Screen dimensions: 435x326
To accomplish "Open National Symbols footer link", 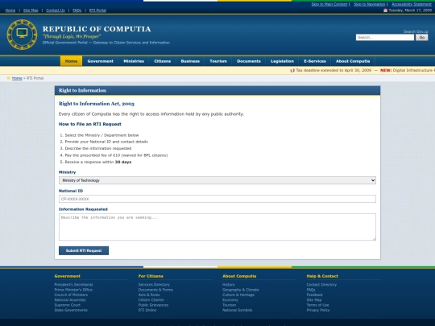I will [238, 310].
